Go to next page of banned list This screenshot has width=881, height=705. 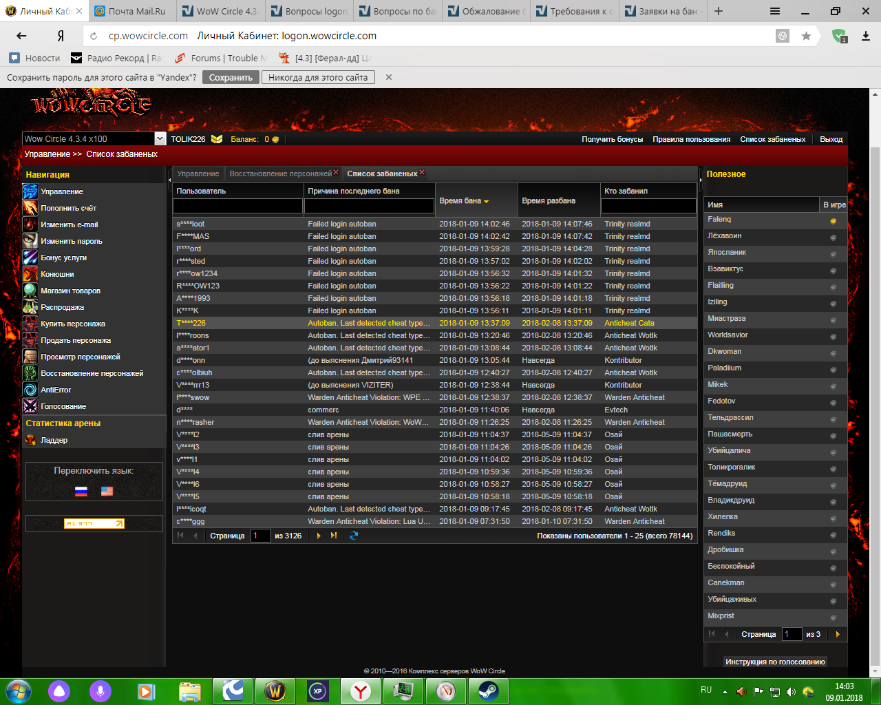pos(319,536)
